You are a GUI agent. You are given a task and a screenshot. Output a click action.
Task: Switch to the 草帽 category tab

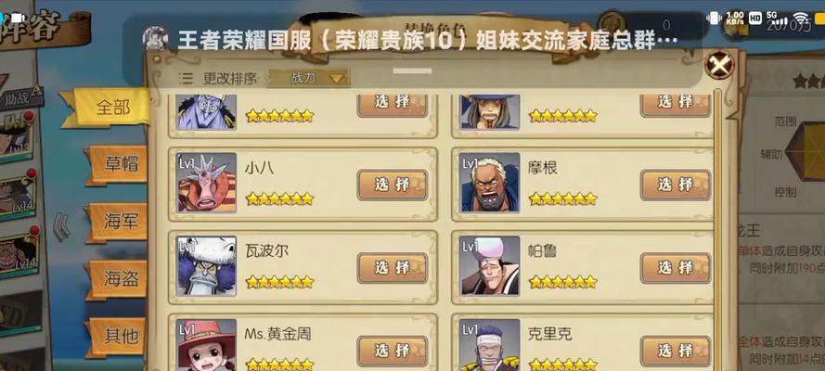pos(119,165)
